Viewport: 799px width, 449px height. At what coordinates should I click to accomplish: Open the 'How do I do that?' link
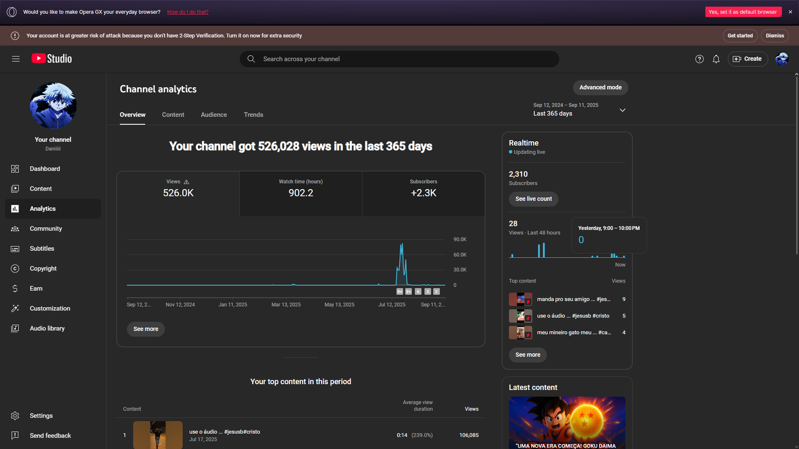tap(188, 11)
